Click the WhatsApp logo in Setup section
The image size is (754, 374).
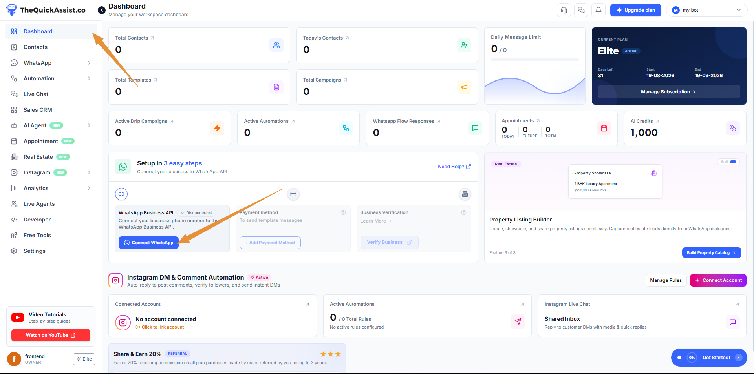point(123,167)
